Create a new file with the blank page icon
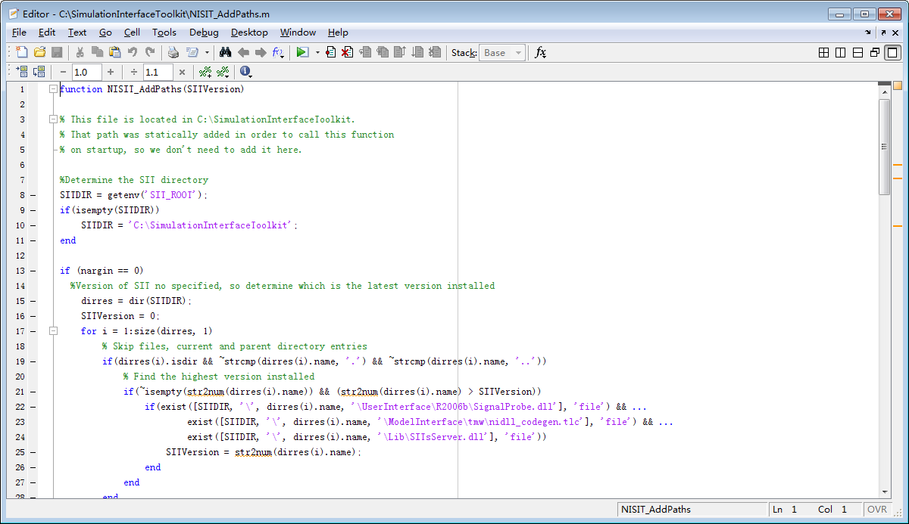Viewport: 909px width, 524px height. [x=21, y=51]
